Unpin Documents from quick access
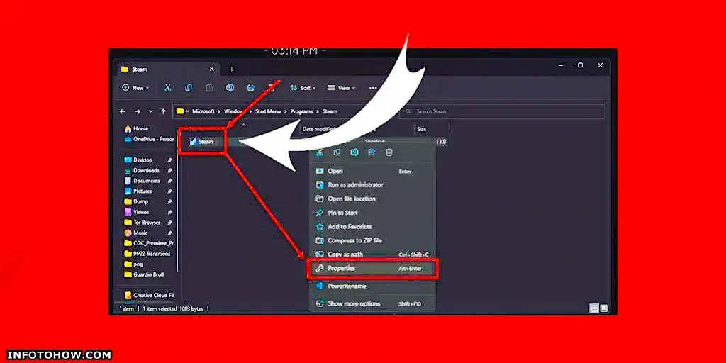This screenshot has height=363, width=726. point(170,181)
